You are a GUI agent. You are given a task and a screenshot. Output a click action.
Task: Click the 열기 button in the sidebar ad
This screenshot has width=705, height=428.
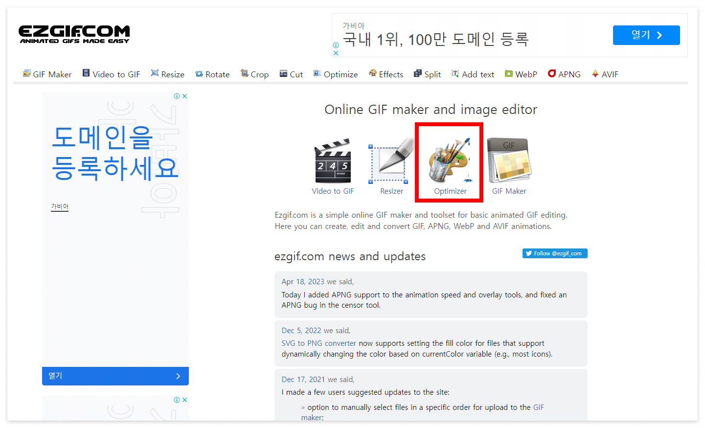pos(115,376)
